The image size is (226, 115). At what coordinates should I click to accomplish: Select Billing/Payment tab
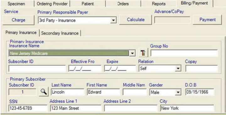tap(194, 3)
